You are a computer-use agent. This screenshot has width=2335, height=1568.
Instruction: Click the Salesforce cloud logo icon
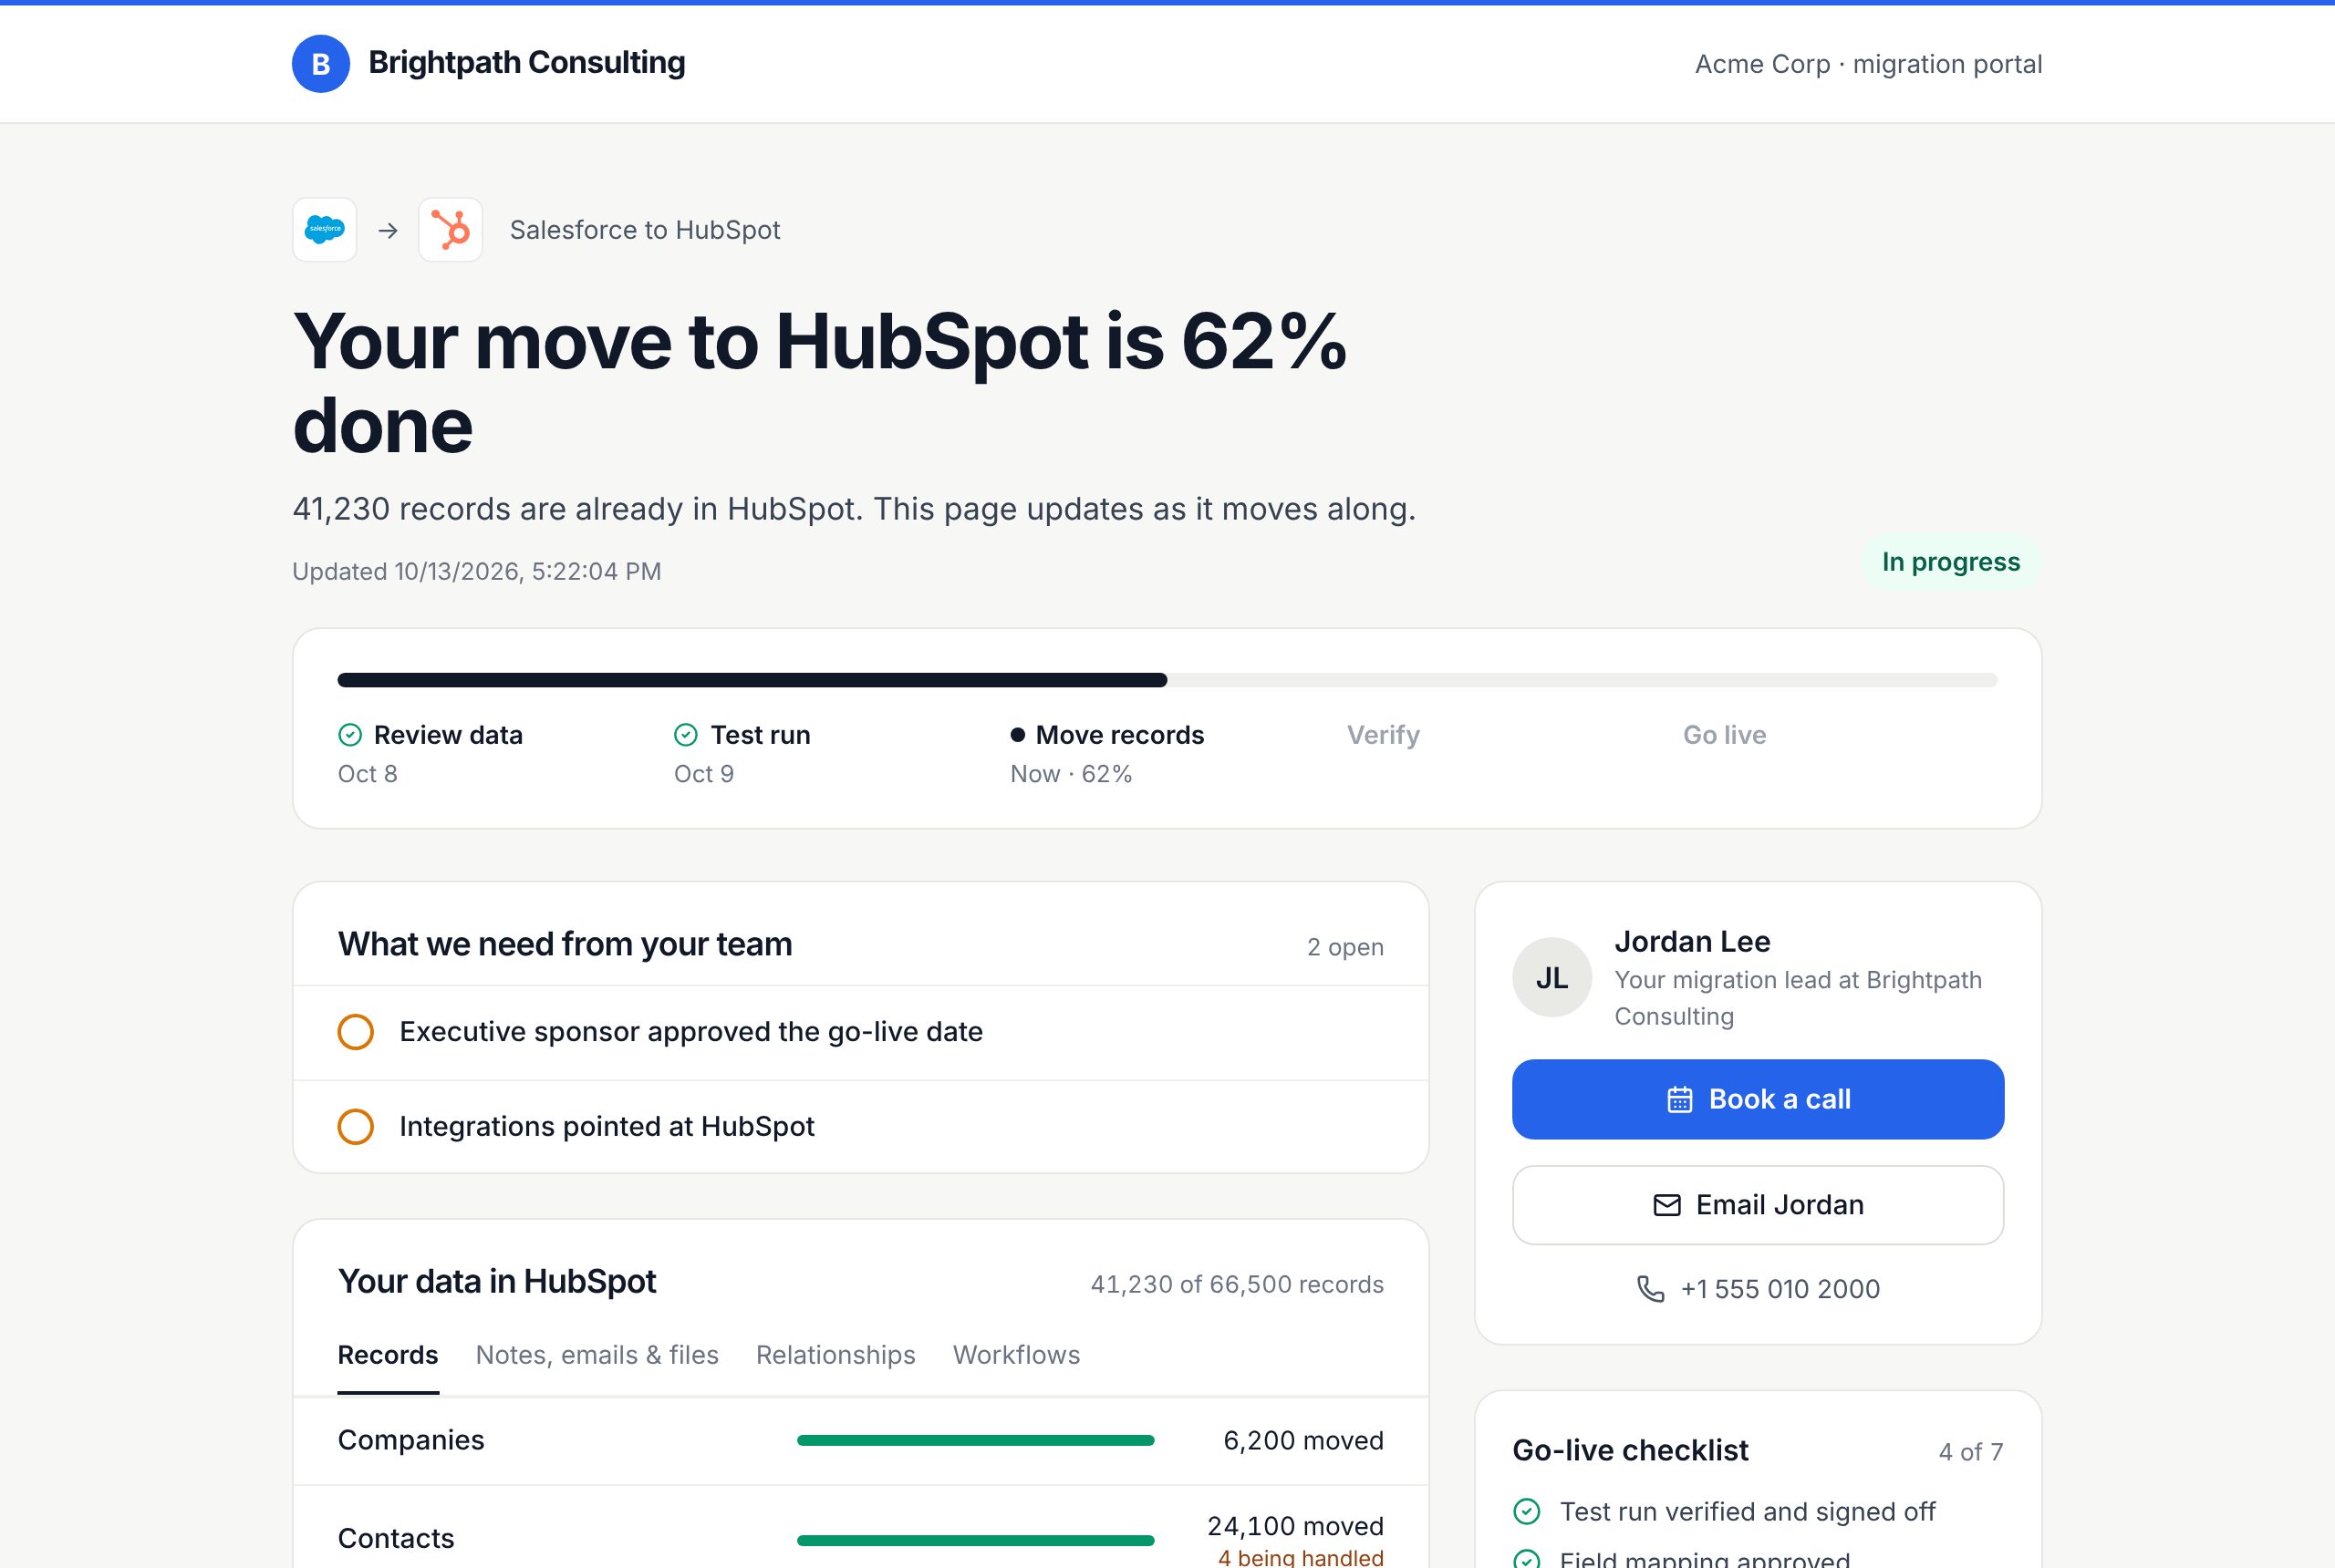click(324, 230)
